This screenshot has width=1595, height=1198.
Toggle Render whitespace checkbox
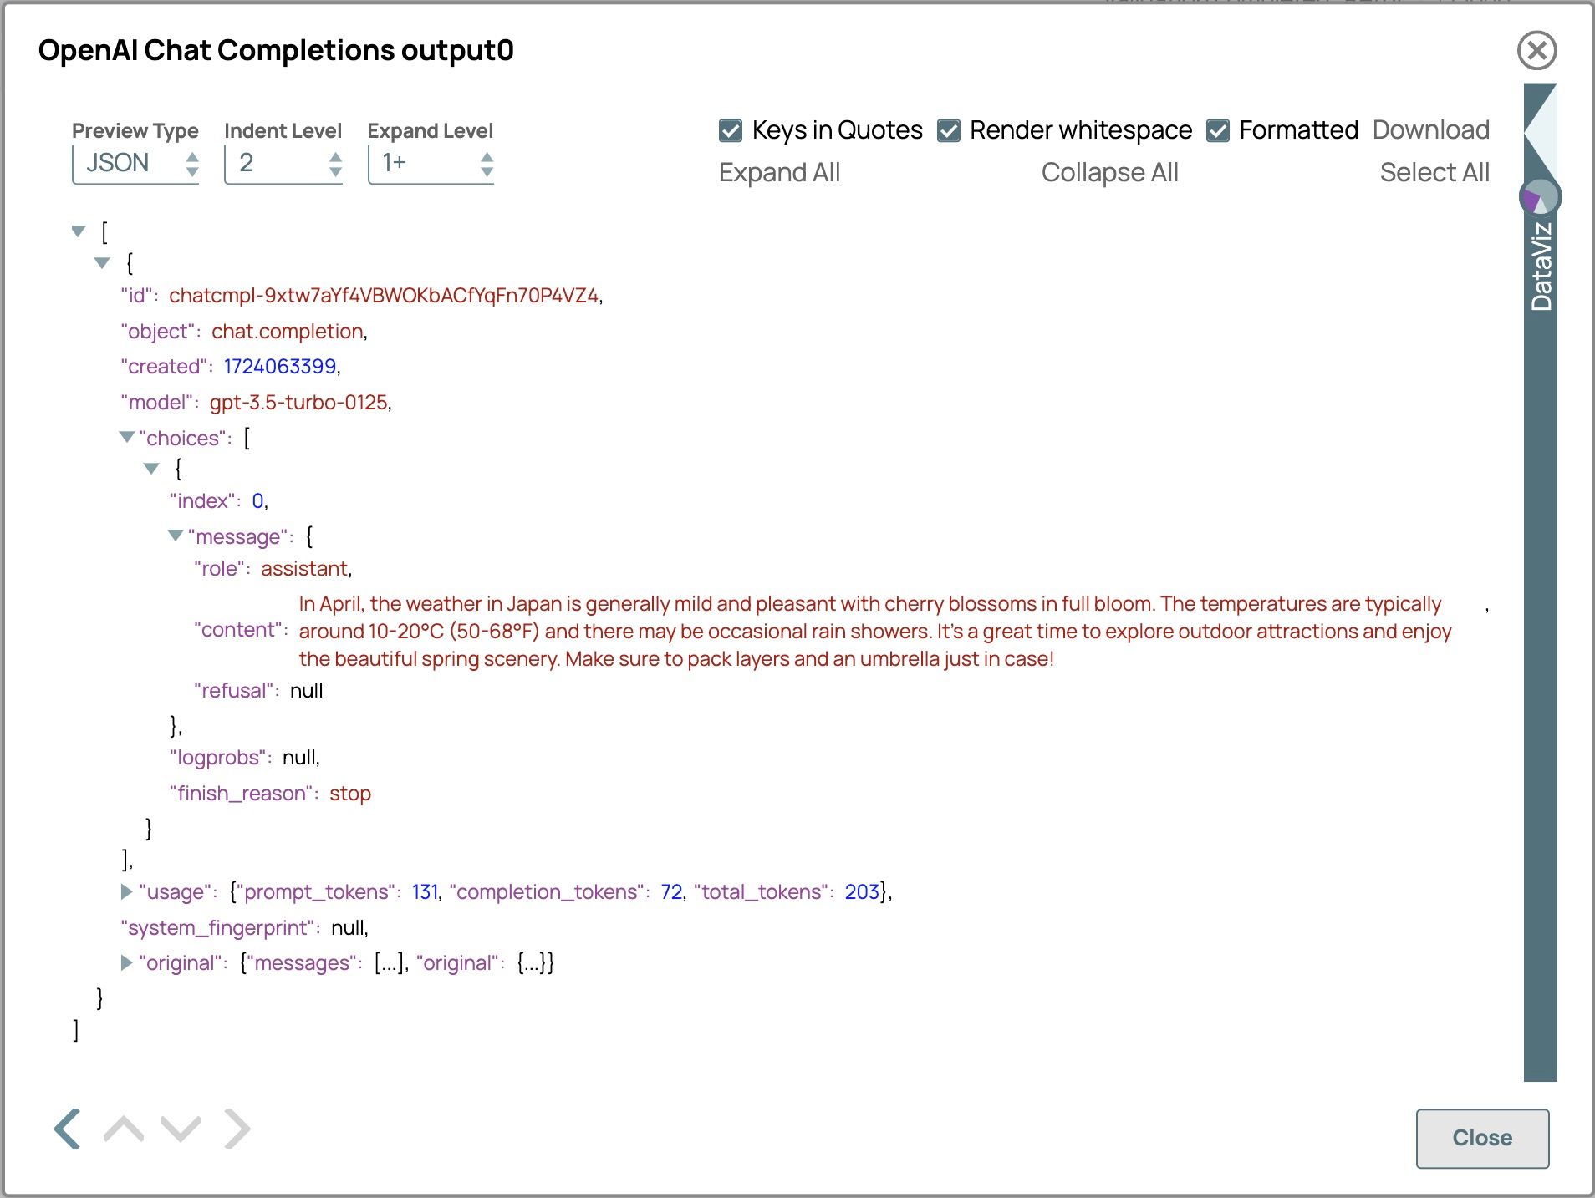coord(949,130)
